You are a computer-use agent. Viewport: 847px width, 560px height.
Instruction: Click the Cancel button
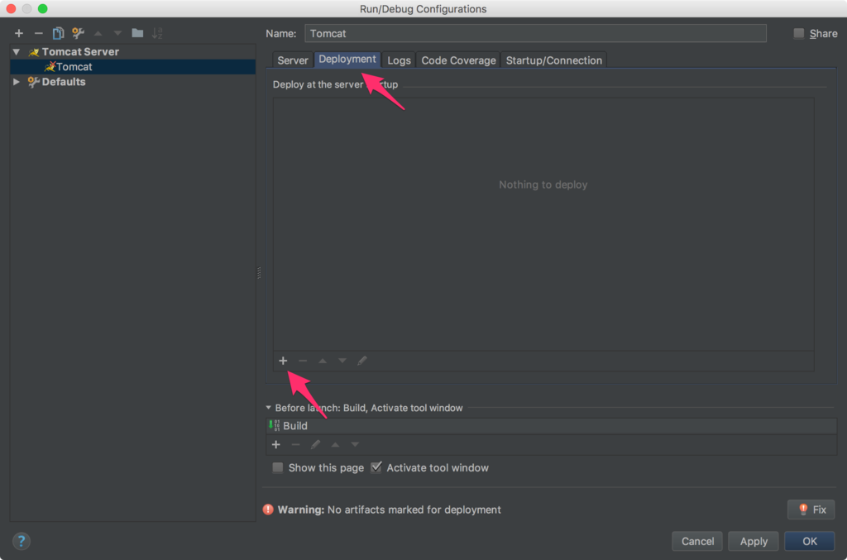coord(697,541)
